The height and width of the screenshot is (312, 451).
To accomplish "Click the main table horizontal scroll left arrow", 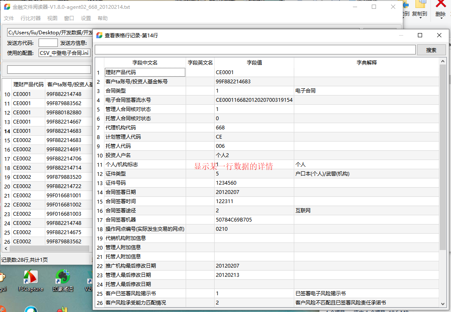I will point(6,248).
